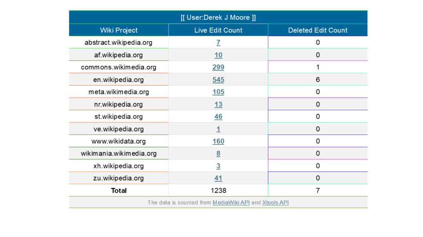Click the Deleted Edit Count column header
Viewport: 423px width, 237px height.
(x=318, y=30)
